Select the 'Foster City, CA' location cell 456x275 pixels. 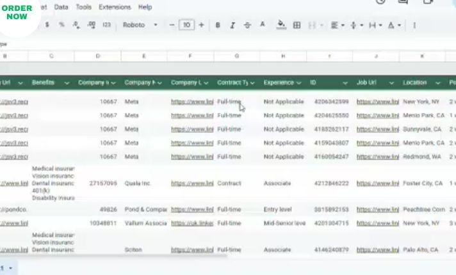pyautogui.click(x=422, y=184)
